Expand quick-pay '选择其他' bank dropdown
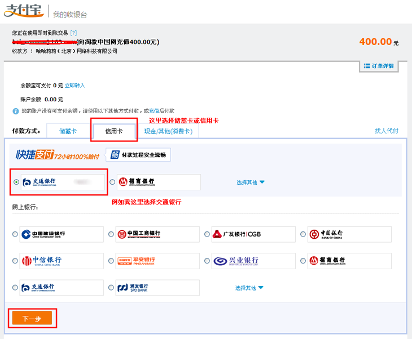The height and width of the screenshot is (339, 412). click(x=251, y=182)
